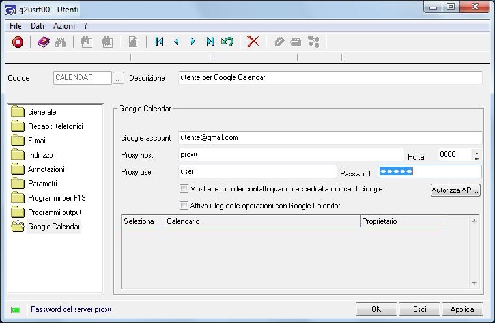Click the calendar table scroll down arrow
This screenshot has width=495, height=323.
pos(474,283)
